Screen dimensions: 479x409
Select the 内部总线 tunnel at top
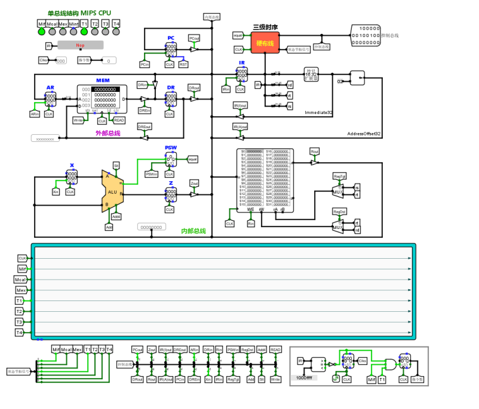211,17
